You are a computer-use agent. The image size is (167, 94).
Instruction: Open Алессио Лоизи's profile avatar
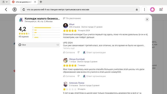tap(65, 84)
